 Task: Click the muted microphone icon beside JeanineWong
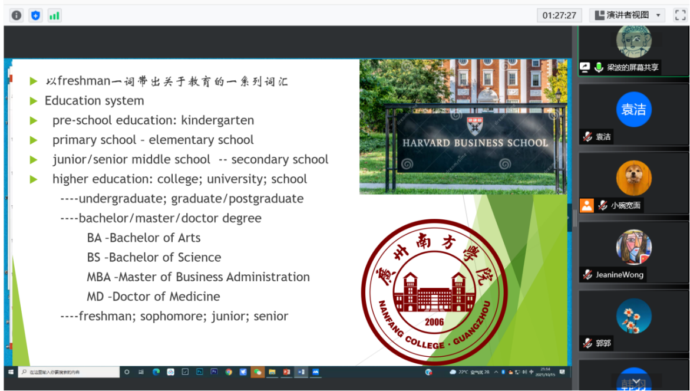click(587, 274)
